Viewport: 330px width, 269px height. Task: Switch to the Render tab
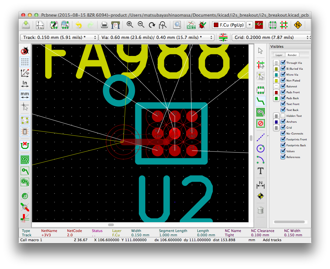click(292, 55)
